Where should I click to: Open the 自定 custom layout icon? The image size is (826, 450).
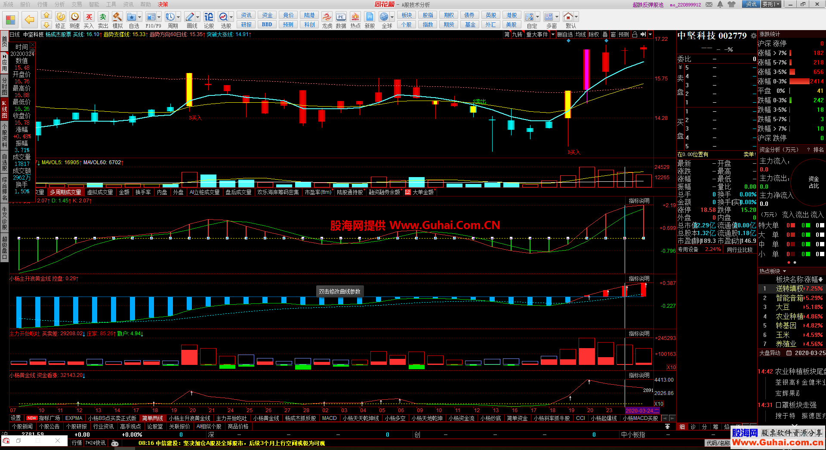[530, 17]
